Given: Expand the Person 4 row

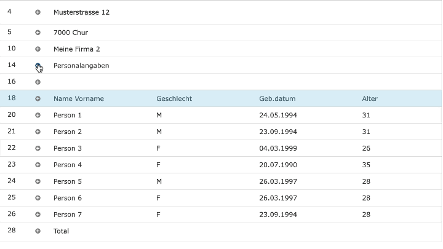Looking at the screenshot, I should pos(38,165).
